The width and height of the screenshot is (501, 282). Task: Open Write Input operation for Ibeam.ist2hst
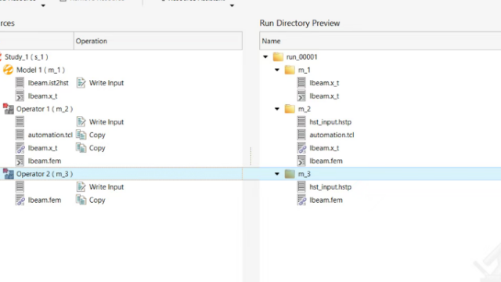pyautogui.click(x=106, y=83)
